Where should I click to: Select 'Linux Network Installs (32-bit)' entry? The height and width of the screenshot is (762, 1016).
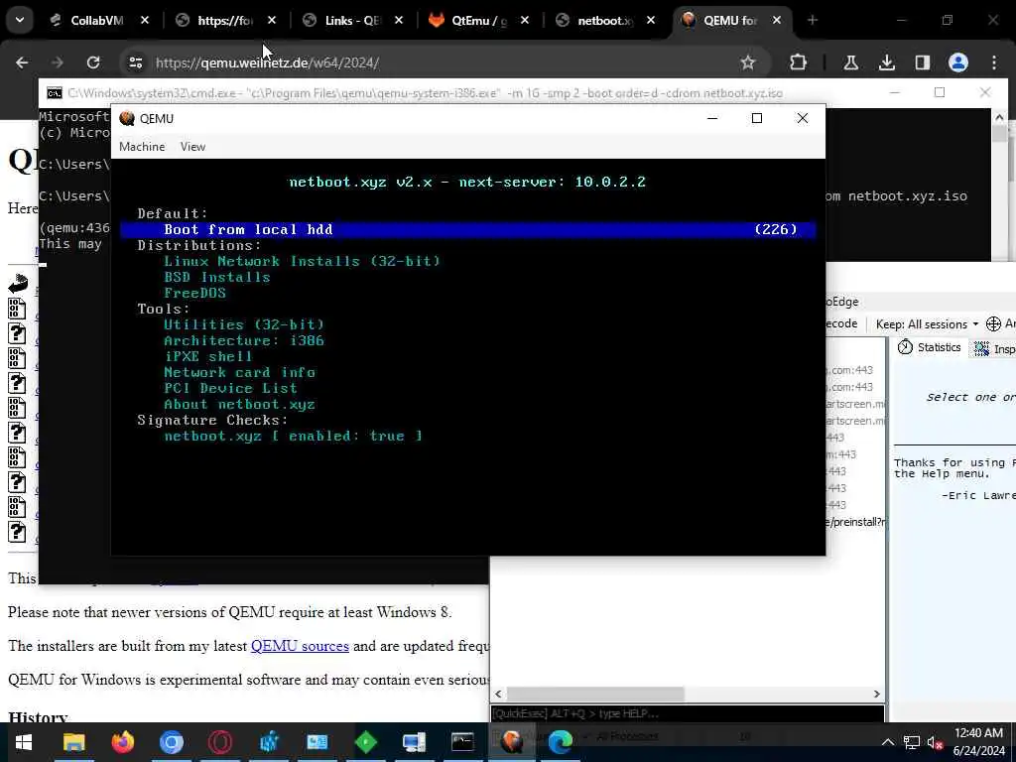(302, 261)
